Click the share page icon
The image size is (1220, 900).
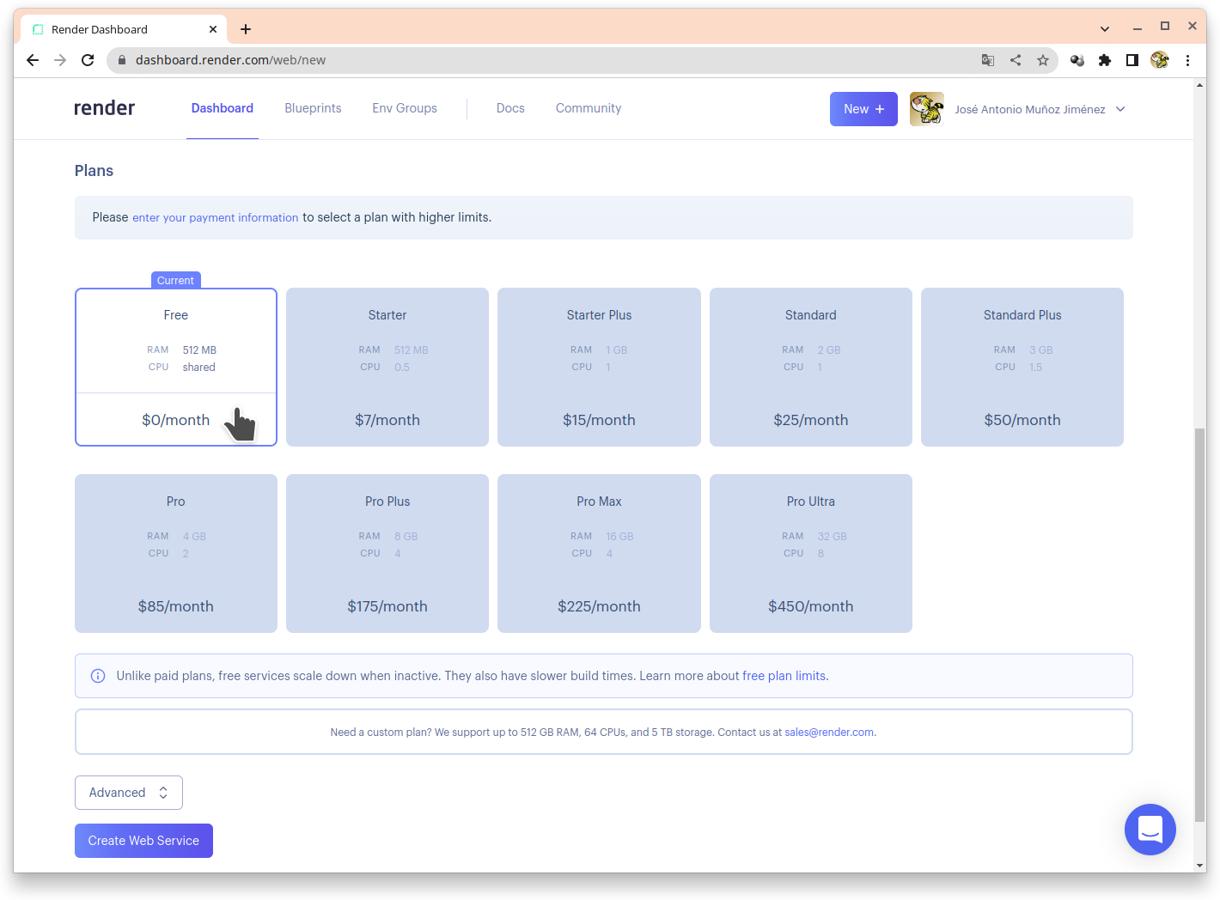(1016, 60)
